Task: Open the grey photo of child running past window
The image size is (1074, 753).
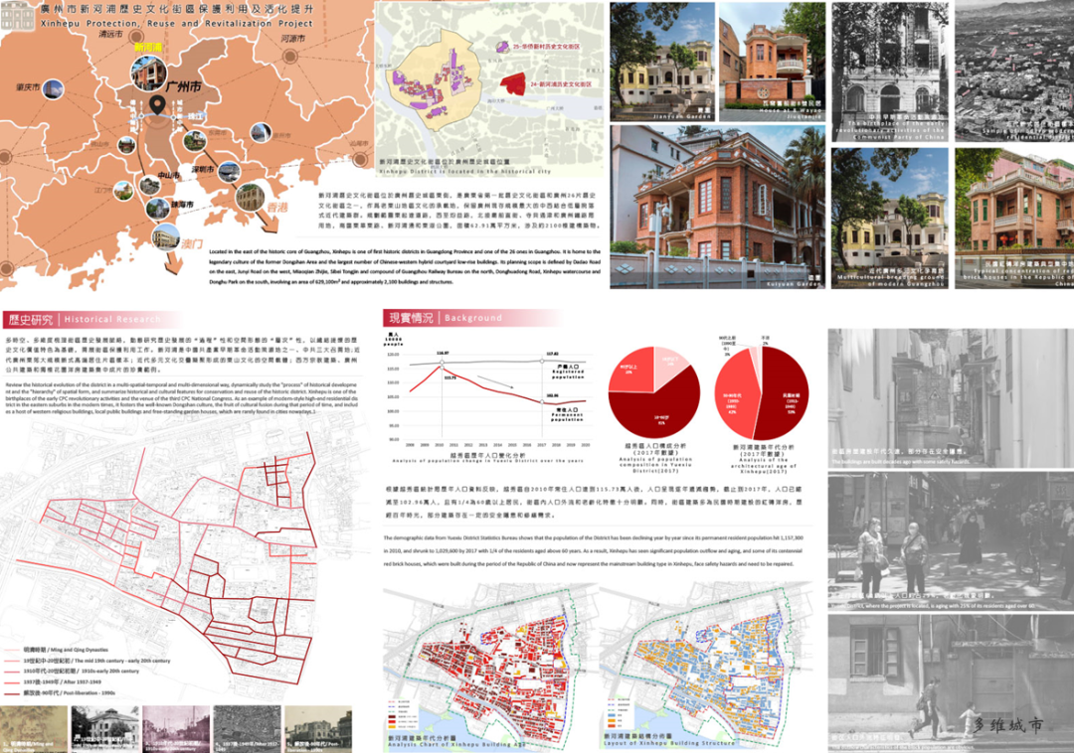Action: [951, 683]
